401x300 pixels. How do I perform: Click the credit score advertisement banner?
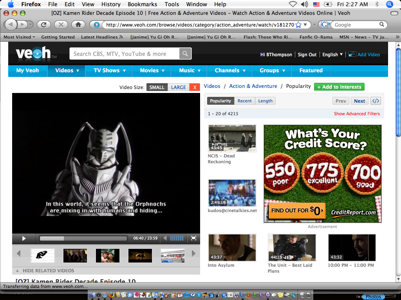323,174
